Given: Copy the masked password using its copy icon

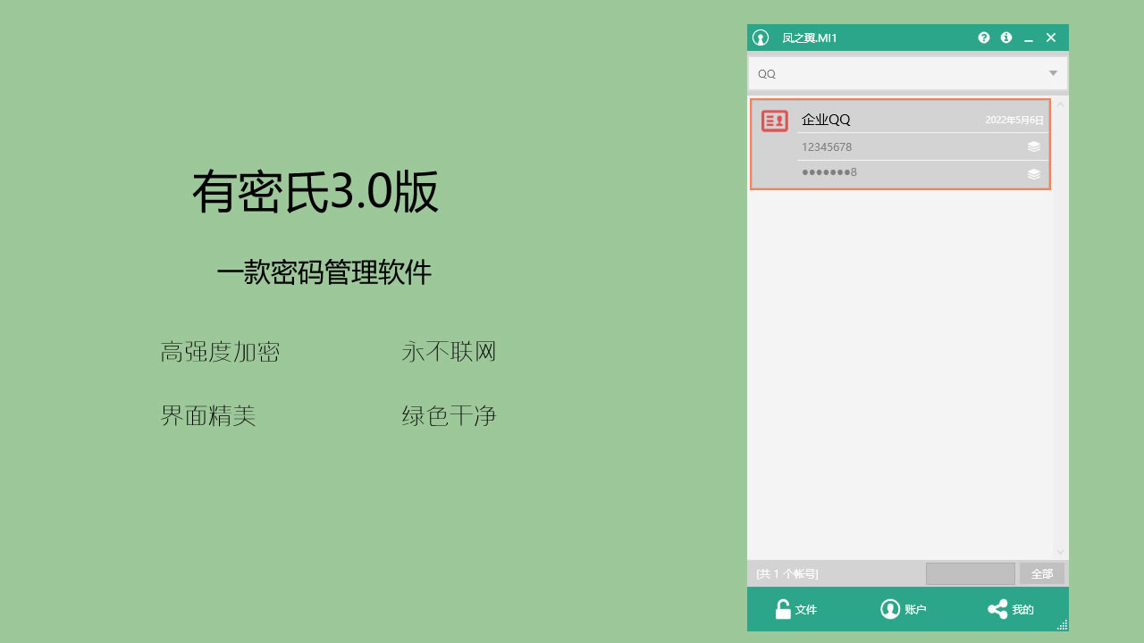Looking at the screenshot, I should tap(1034, 173).
